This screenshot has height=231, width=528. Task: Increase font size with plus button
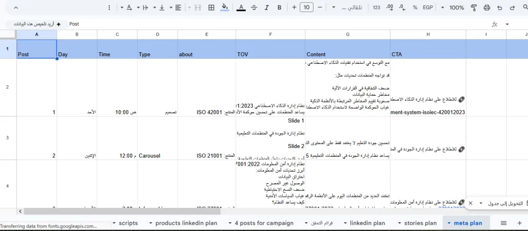(294, 7)
